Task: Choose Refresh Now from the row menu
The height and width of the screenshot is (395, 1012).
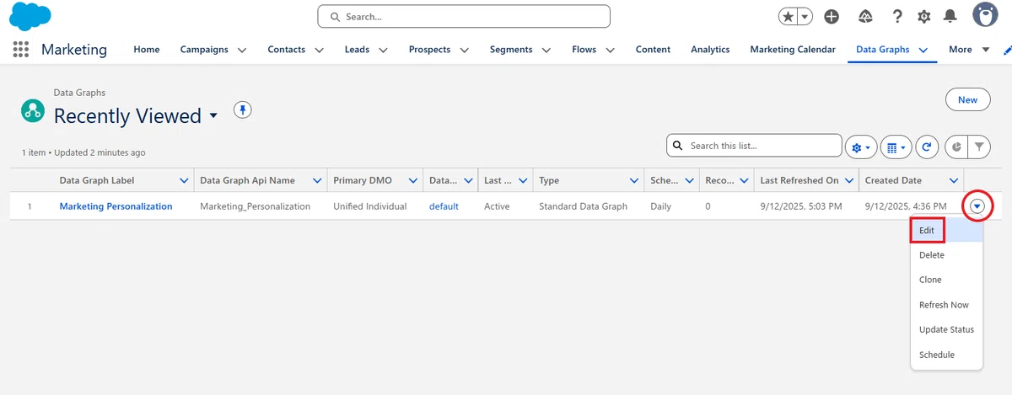Action: click(946, 305)
